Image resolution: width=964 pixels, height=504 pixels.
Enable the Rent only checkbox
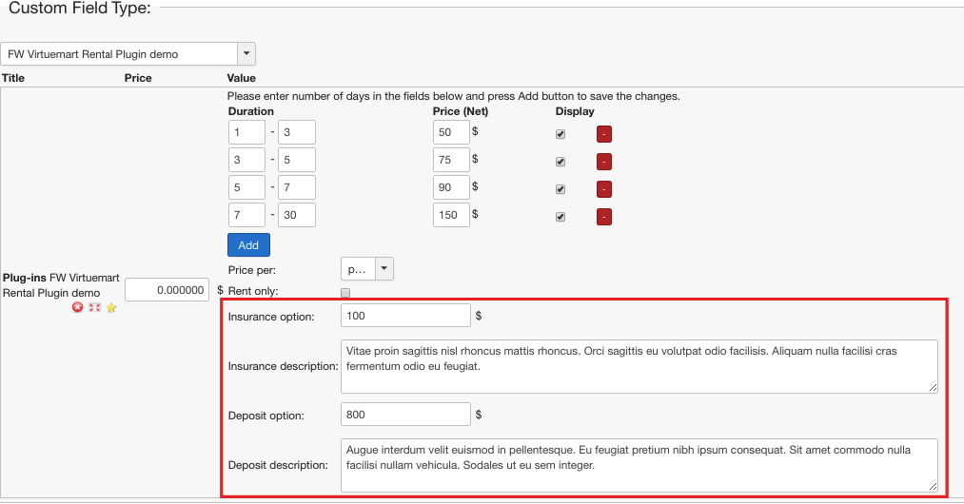pos(345,293)
